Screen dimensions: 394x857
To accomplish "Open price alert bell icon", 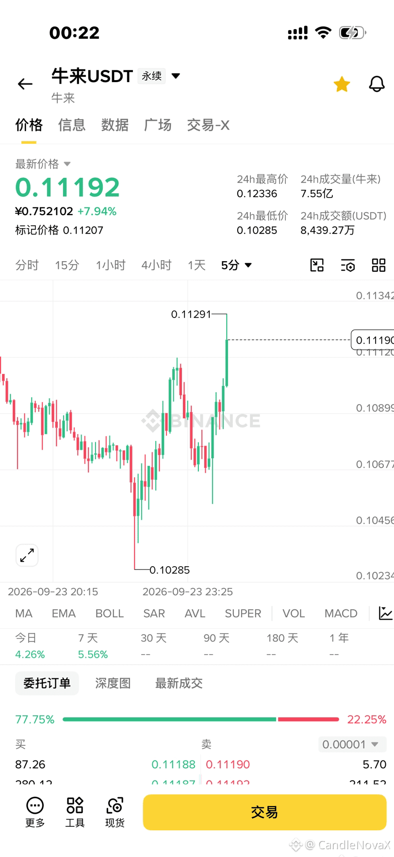I will 377,84.
